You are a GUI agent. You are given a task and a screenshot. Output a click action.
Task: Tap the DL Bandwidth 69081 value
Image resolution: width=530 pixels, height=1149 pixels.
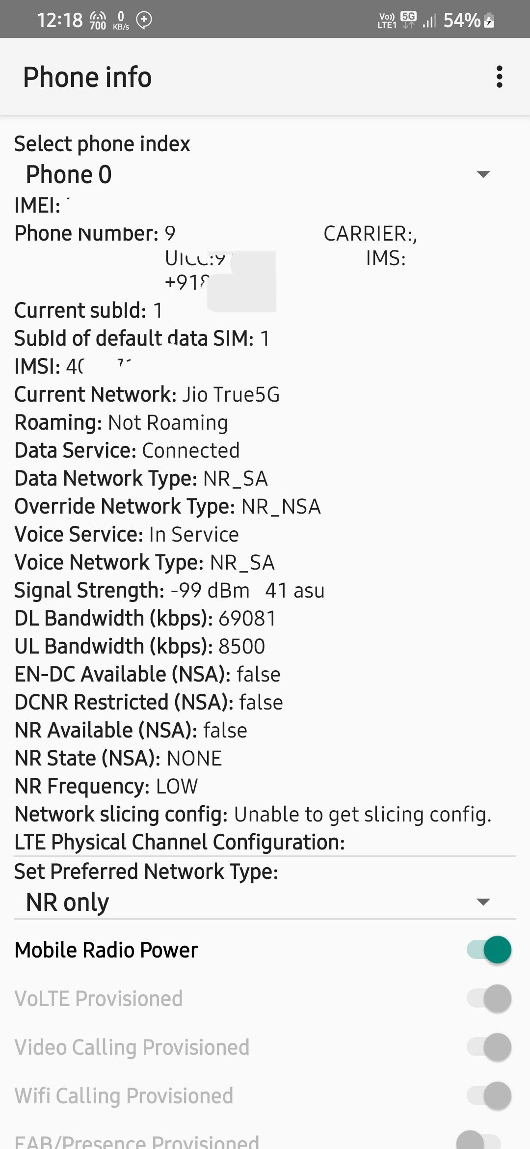pyautogui.click(x=247, y=618)
